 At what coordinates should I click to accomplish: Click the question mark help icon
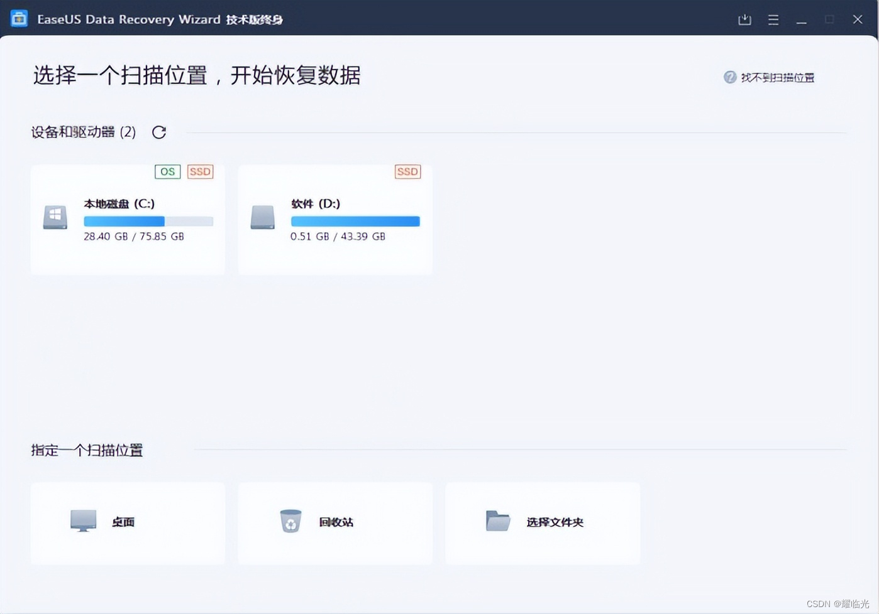(x=729, y=77)
